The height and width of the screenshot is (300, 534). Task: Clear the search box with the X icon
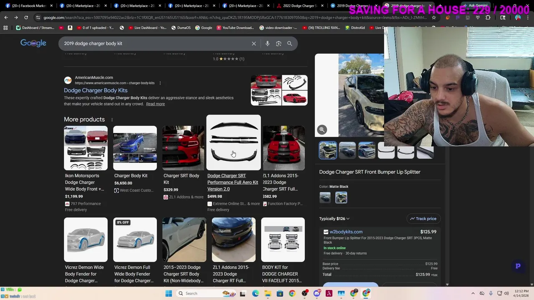point(254,43)
